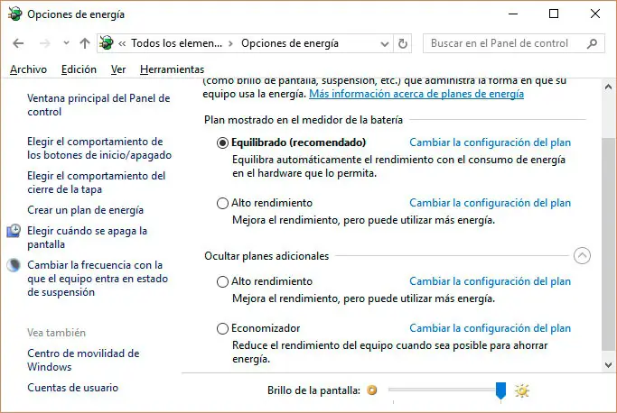The width and height of the screenshot is (617, 413).
Task: Click the search magnifier icon
Action: [593, 43]
